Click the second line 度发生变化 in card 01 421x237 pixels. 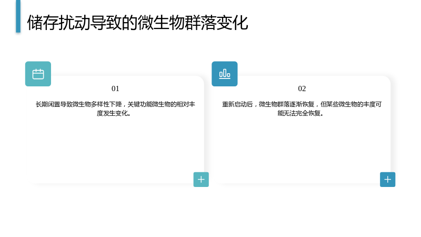pyautogui.click(x=114, y=113)
